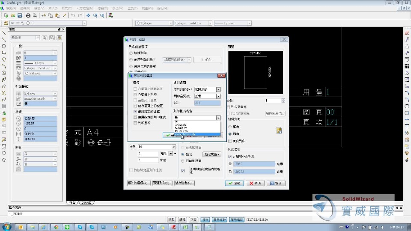
Task: Select the Mirror tool in right toolbar
Action: tap(407, 46)
